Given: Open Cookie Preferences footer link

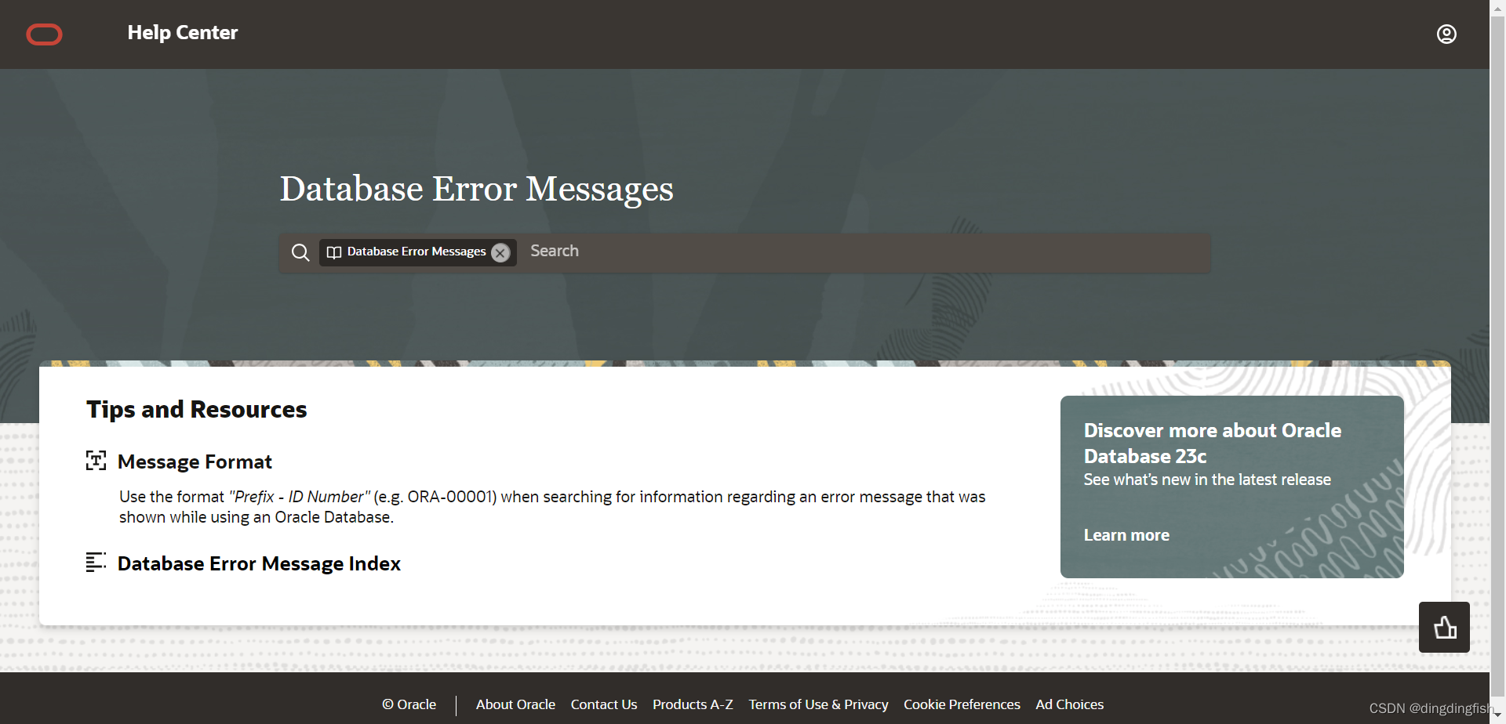Looking at the screenshot, I should point(962,704).
